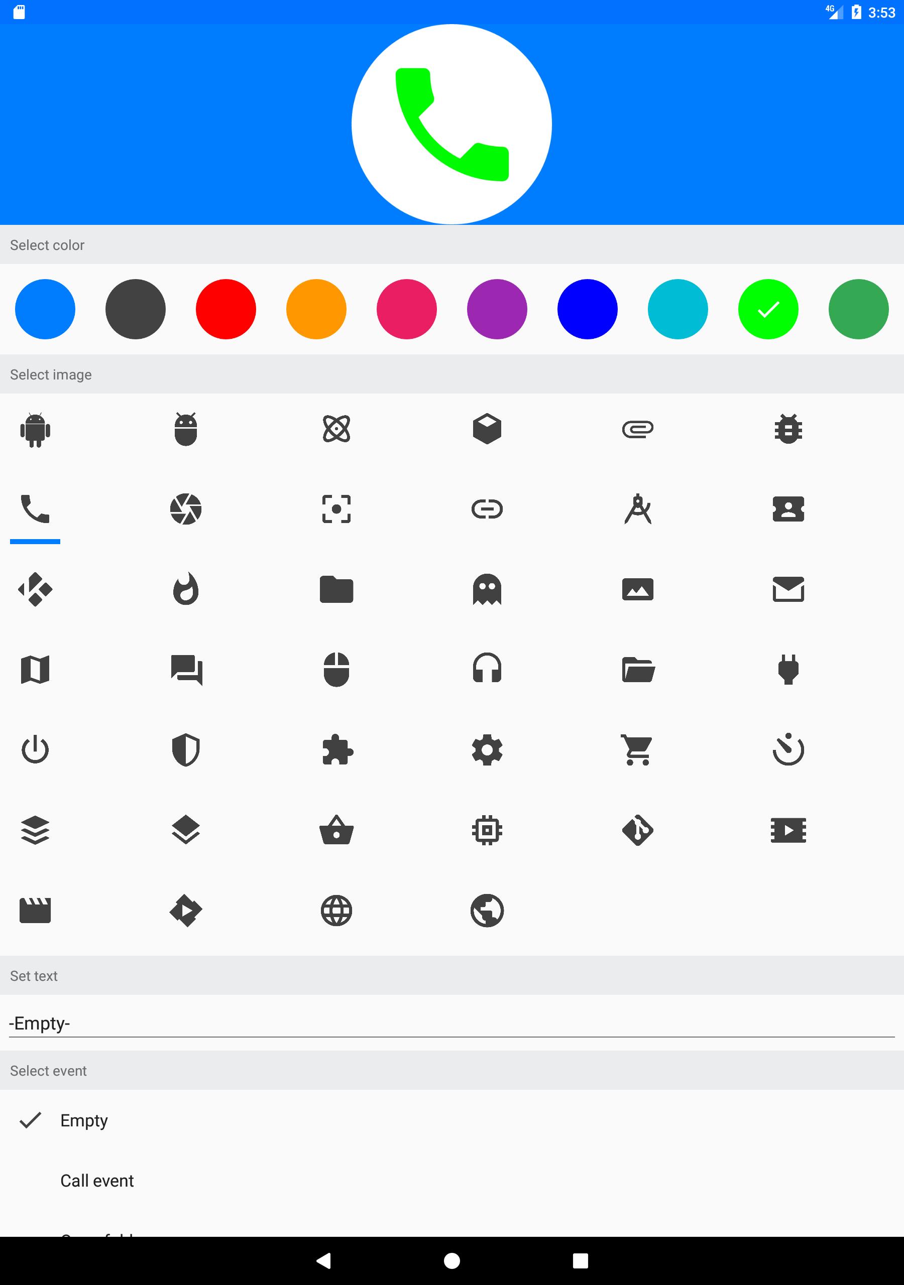Choose the dark gray color swatch
Image resolution: width=904 pixels, height=1285 pixels.
[136, 309]
